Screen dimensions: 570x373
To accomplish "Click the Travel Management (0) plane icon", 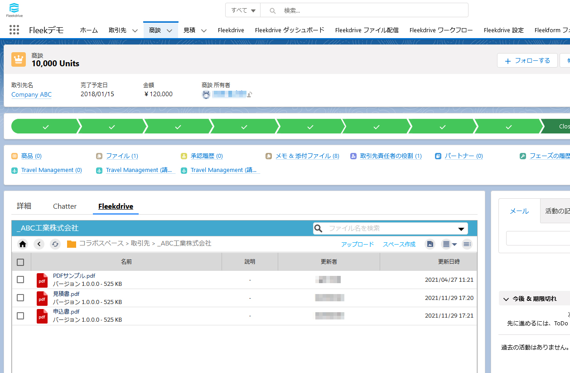I will click(x=14, y=170).
